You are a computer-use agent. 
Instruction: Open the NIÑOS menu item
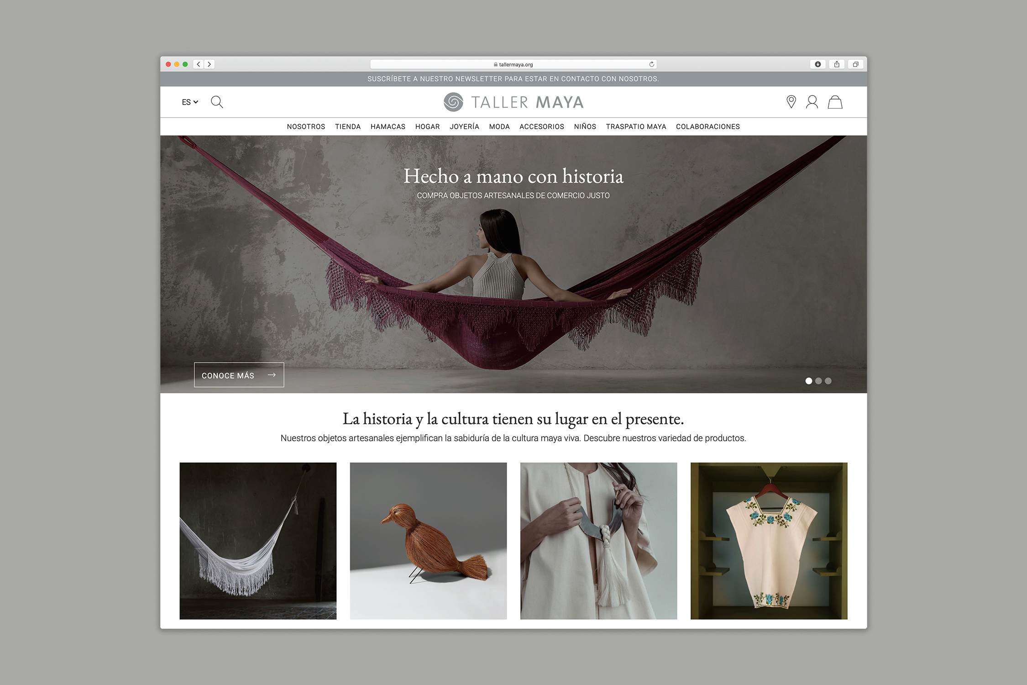(x=585, y=126)
